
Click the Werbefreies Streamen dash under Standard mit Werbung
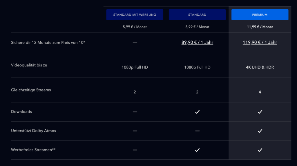135,150
